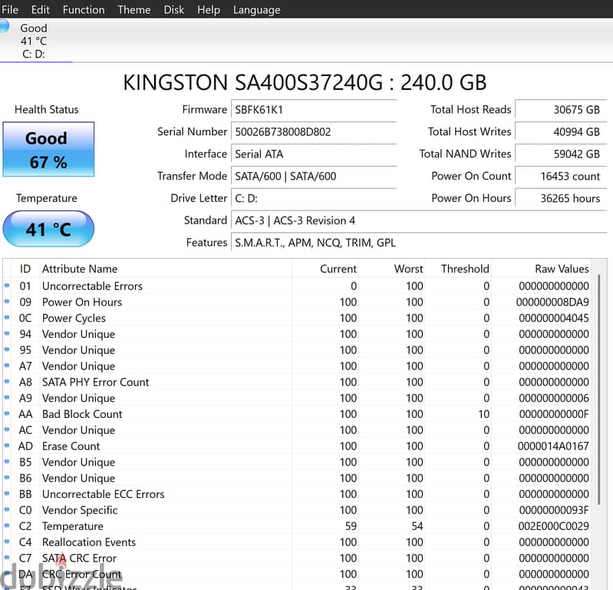Click status dot for B6 Vendor Unique
The width and height of the screenshot is (613, 590).
(x=7, y=478)
